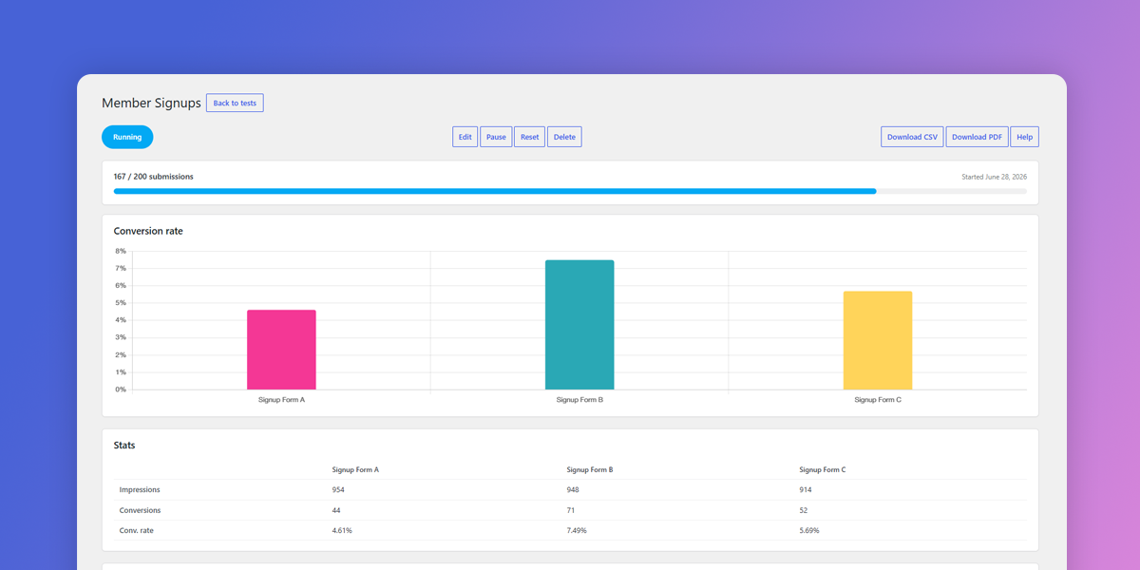Click the 52 conversions value
1140x570 pixels.
pyautogui.click(x=804, y=510)
